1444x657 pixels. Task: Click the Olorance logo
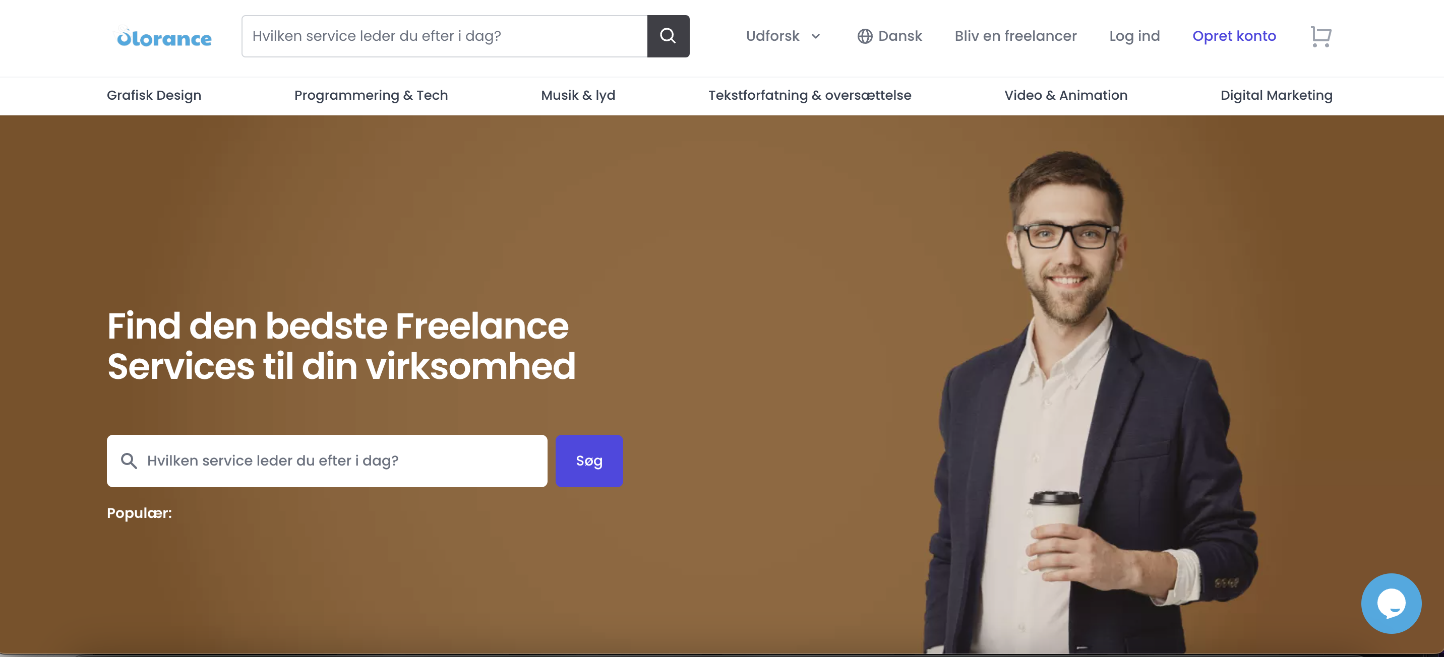[164, 37]
